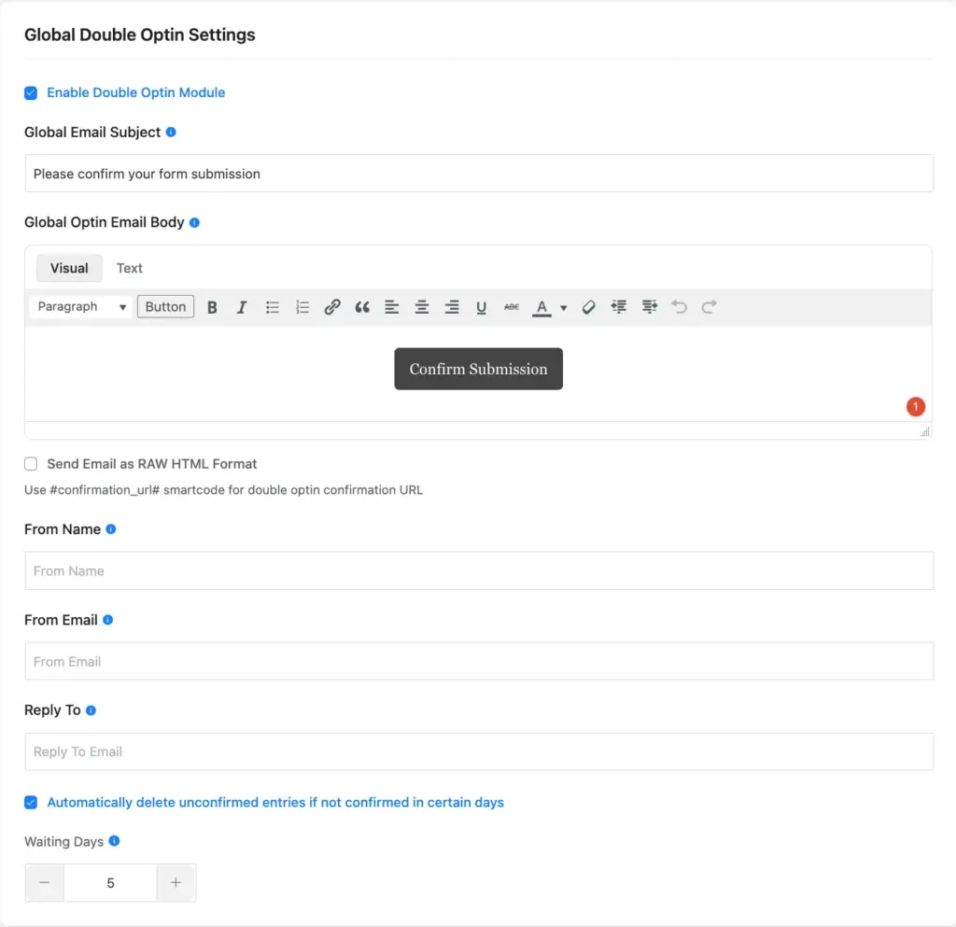Check Send Email as RAW HTML Format
This screenshot has height=927, width=956.
pyautogui.click(x=31, y=464)
